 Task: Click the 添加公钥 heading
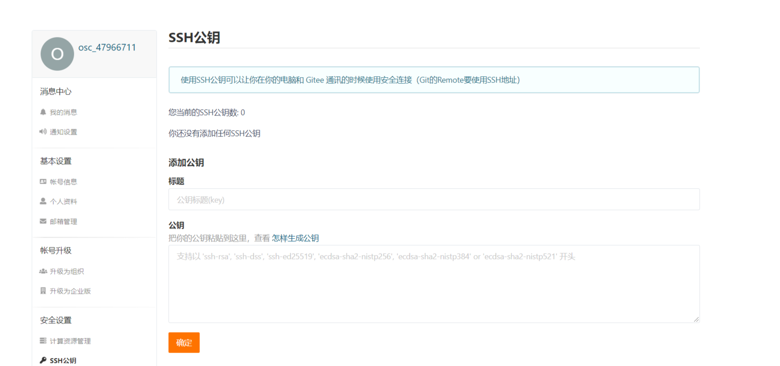186,163
